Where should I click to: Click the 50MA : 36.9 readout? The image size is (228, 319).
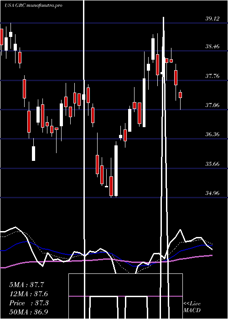[x=29, y=312]
